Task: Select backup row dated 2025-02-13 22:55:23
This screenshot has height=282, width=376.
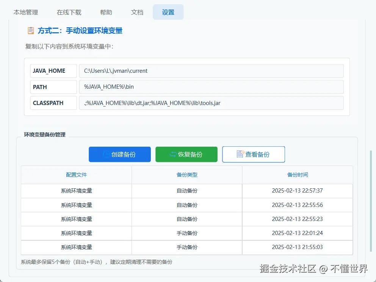Action: (187, 219)
